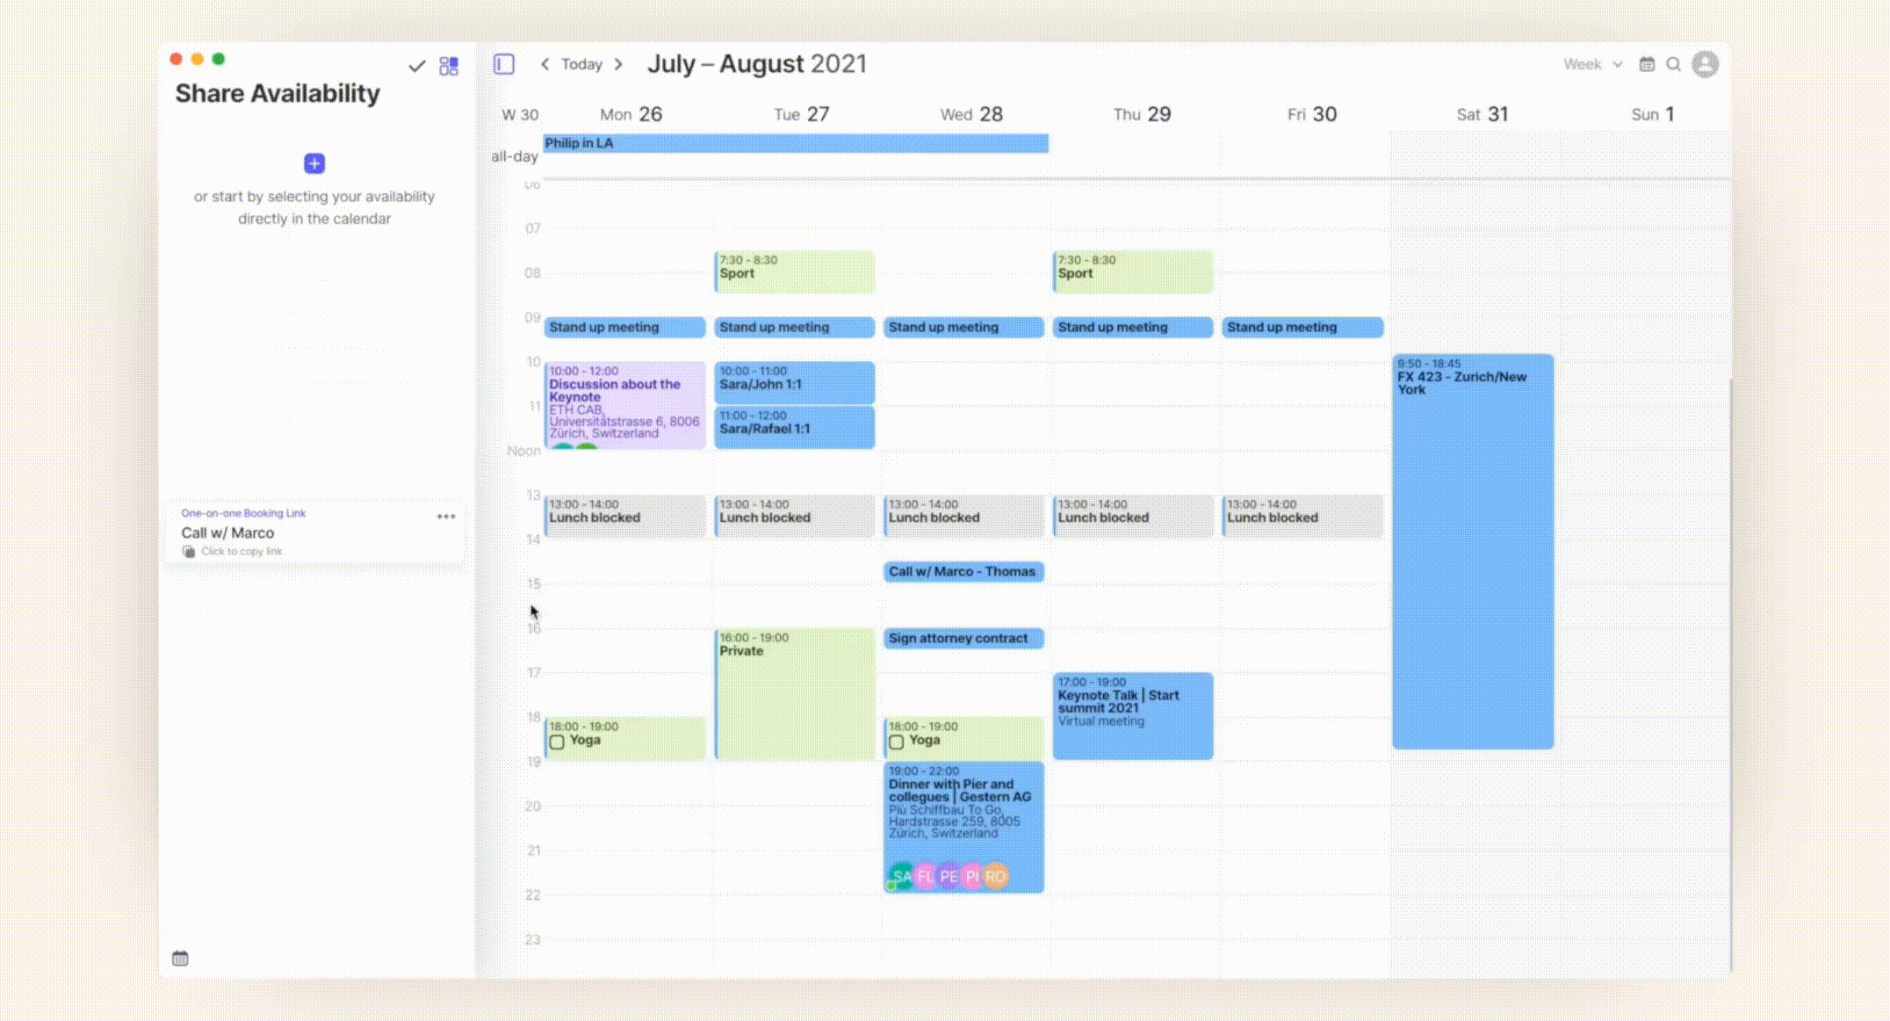Click the Dinner with Pier event block
The image size is (1890, 1021).
pos(963,825)
